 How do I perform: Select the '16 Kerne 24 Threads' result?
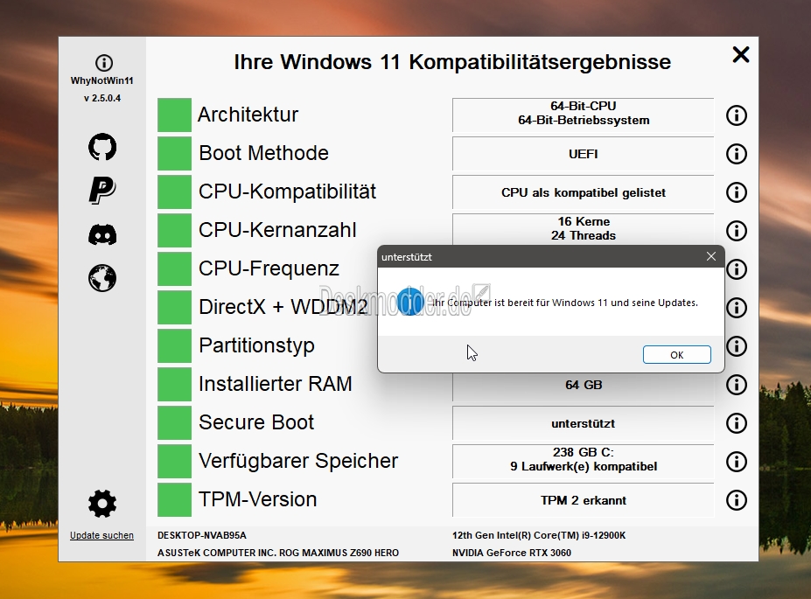(x=583, y=229)
